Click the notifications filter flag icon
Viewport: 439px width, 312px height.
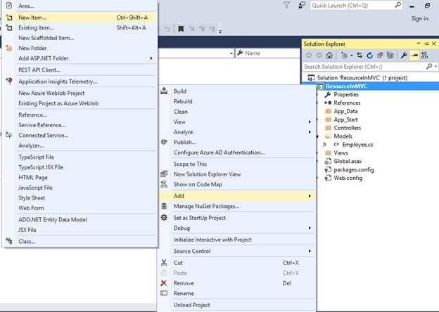[x=287, y=5]
